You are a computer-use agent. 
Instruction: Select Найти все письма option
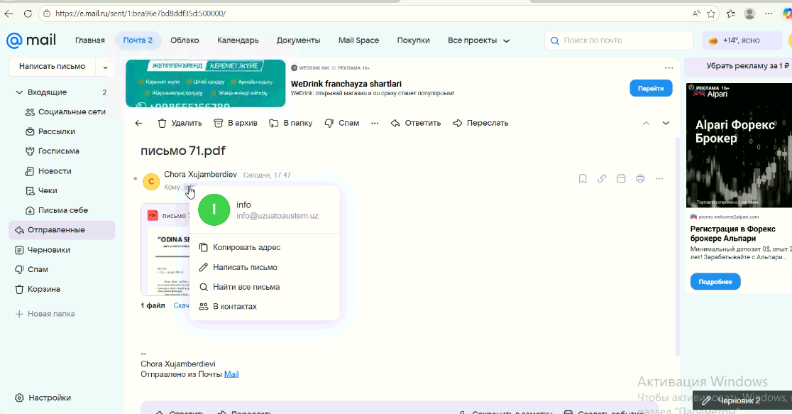pyautogui.click(x=239, y=287)
